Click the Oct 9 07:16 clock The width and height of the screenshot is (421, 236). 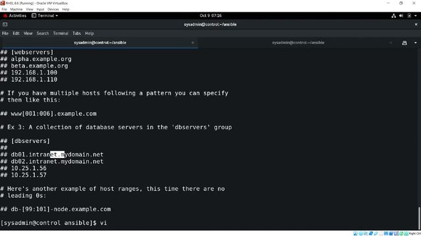(x=210, y=16)
